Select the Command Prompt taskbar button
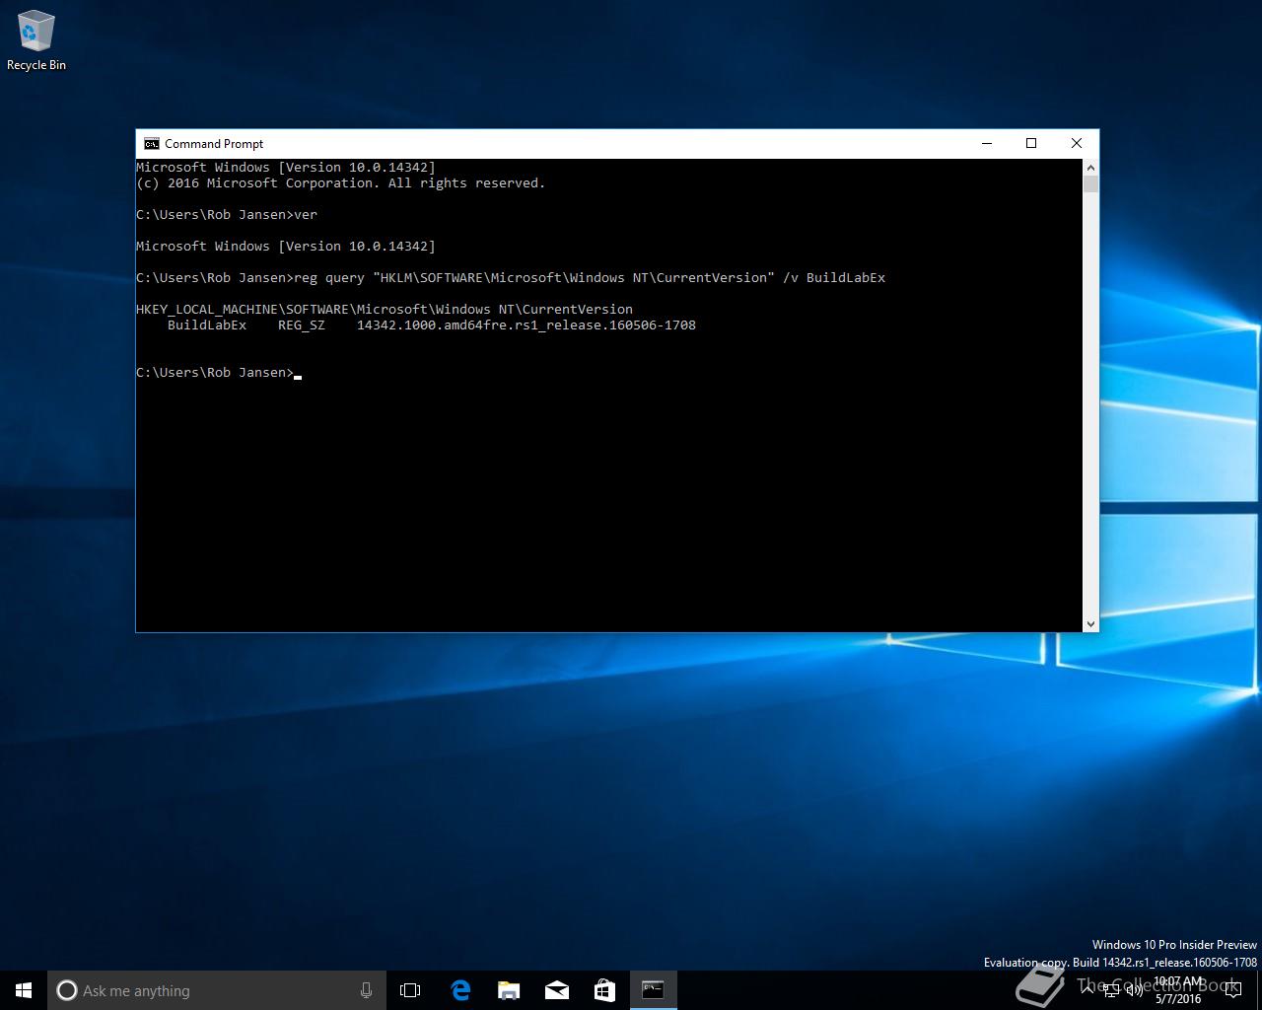This screenshot has height=1010, width=1262. click(x=653, y=990)
